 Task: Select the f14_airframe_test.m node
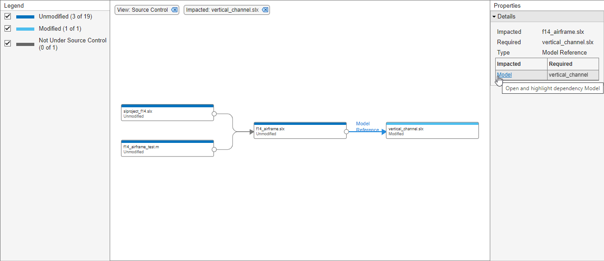(x=167, y=148)
